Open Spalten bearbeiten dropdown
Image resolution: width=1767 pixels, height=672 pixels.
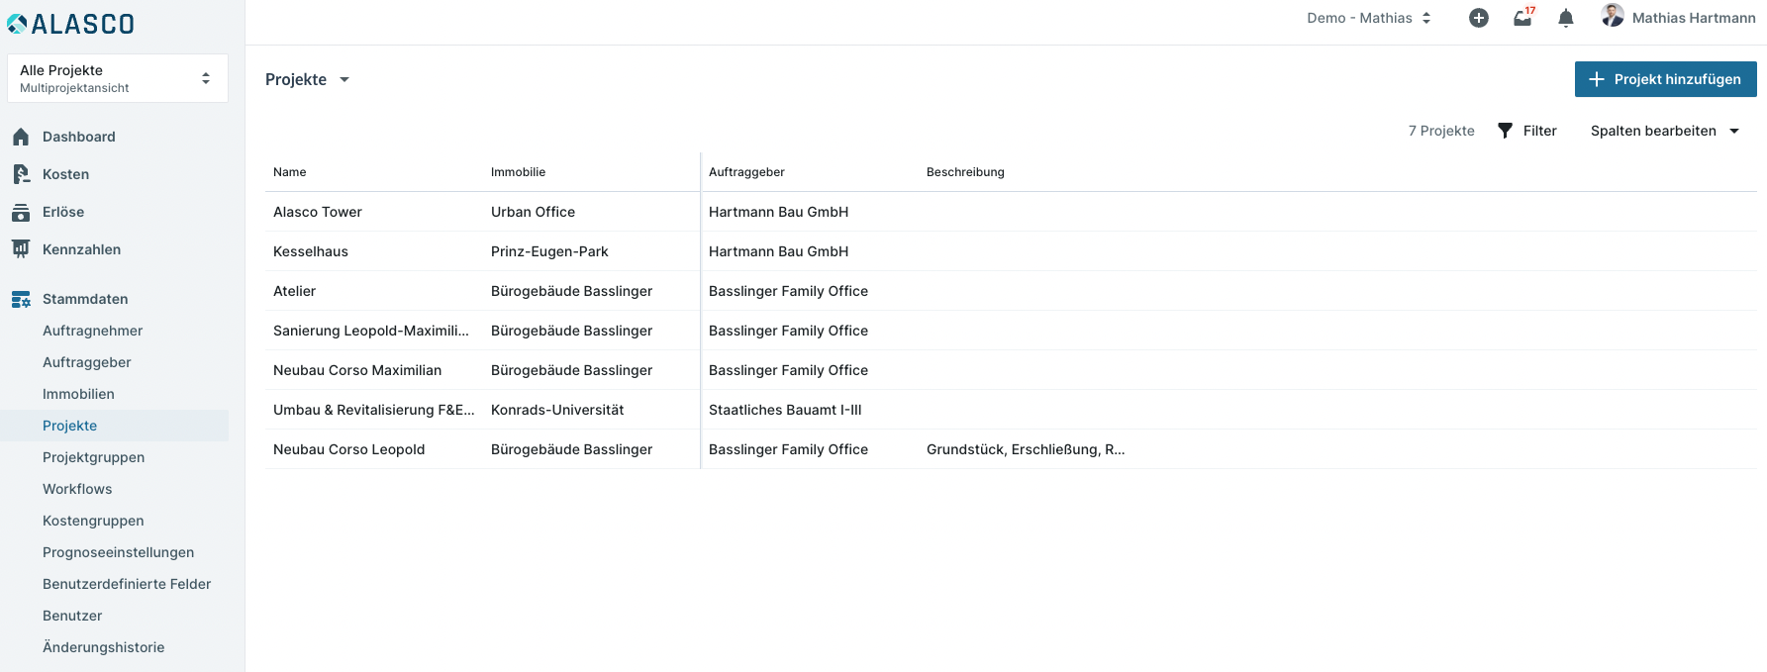point(1665,131)
